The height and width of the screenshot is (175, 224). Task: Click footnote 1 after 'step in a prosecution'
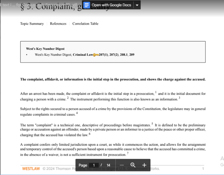tap(156, 92)
